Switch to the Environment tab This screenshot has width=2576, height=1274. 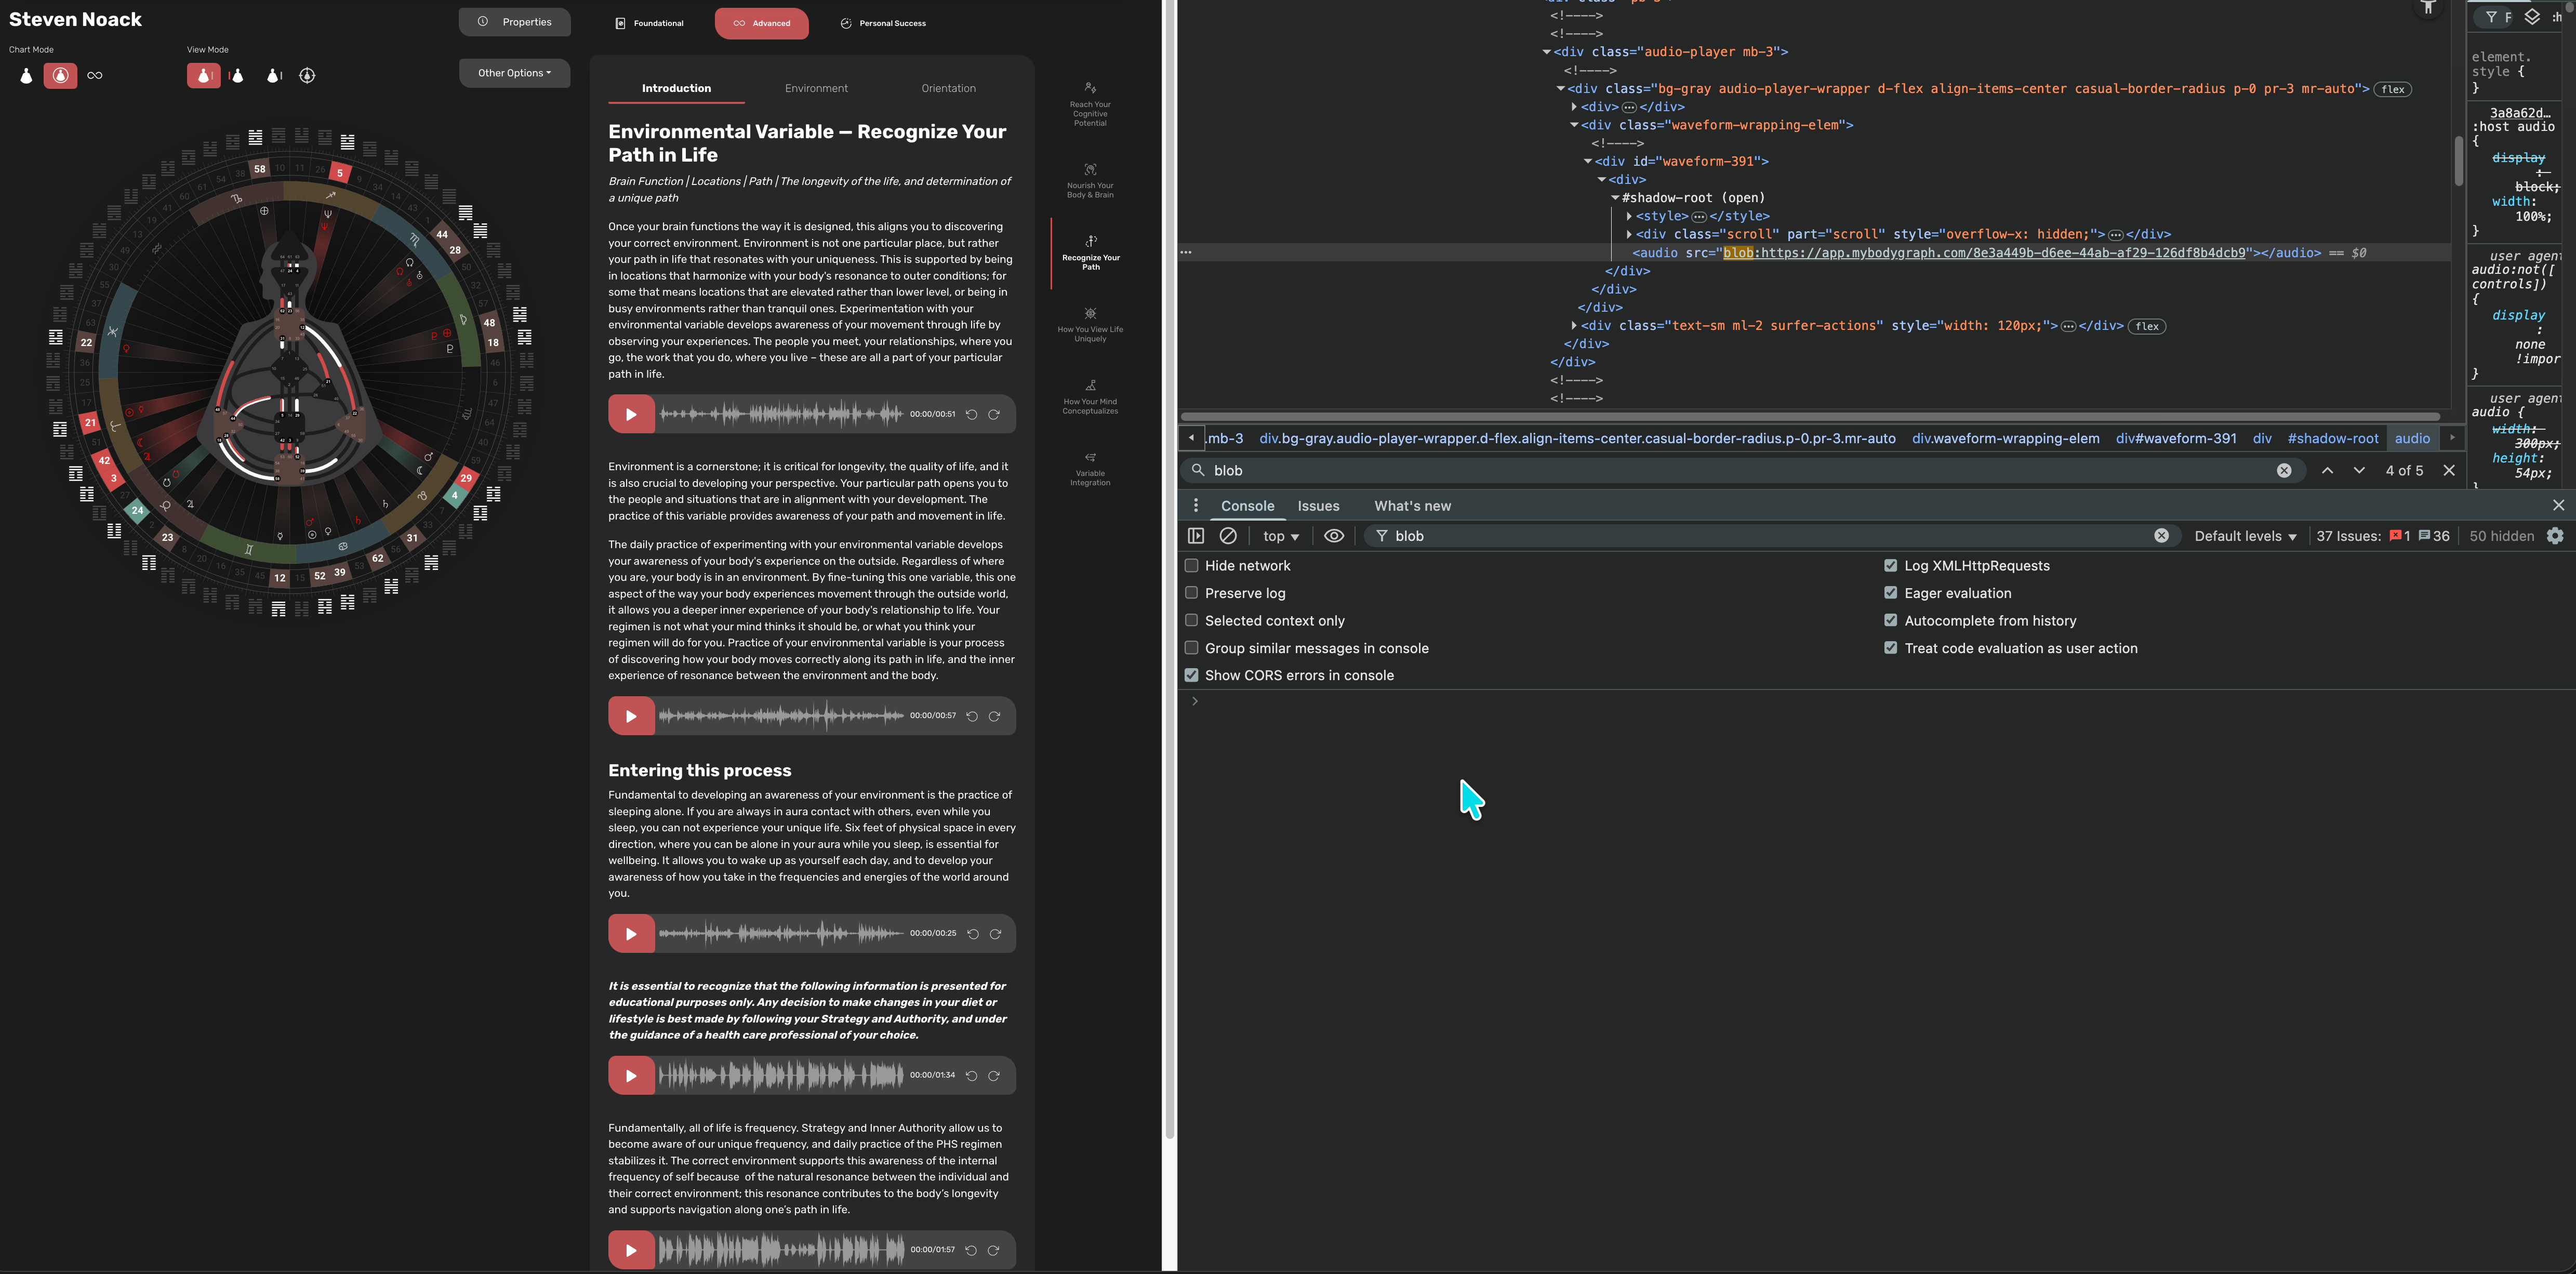pos(816,88)
